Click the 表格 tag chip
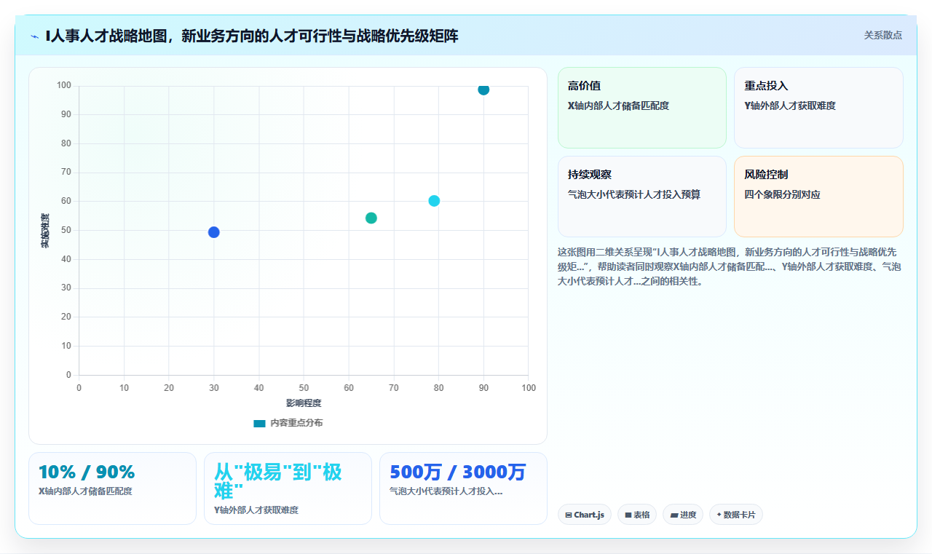932x554 pixels. click(x=637, y=515)
